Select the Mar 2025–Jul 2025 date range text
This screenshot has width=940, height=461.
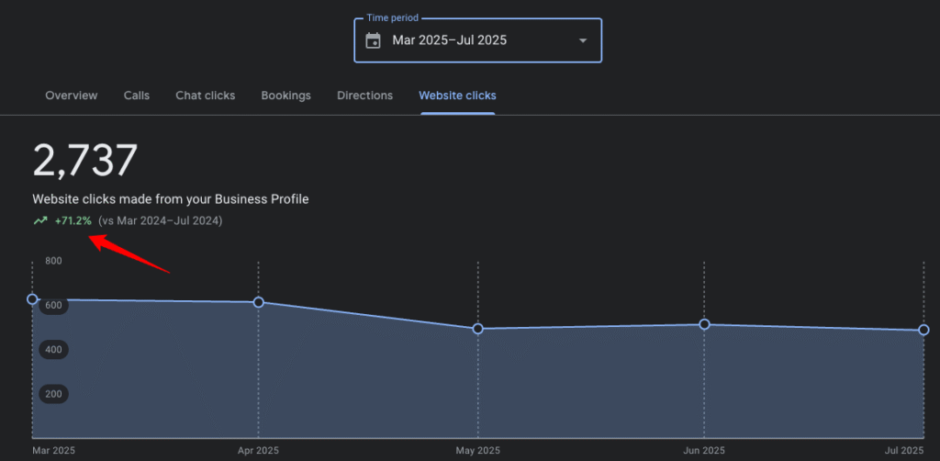[x=449, y=40]
